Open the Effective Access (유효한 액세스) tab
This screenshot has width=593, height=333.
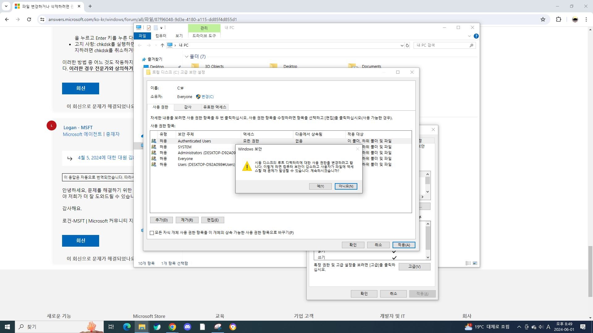pos(215,107)
